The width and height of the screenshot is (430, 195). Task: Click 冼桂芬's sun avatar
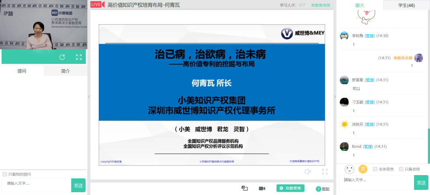tap(344, 124)
